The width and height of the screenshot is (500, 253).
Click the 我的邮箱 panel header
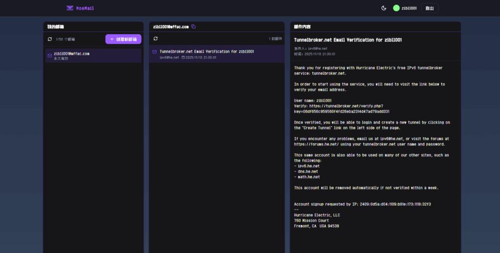(x=56, y=26)
